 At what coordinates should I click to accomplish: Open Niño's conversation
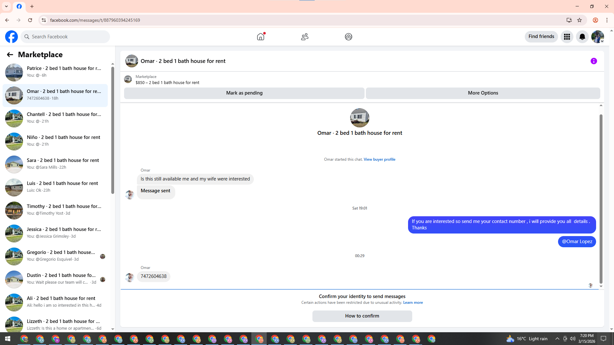pos(55,141)
